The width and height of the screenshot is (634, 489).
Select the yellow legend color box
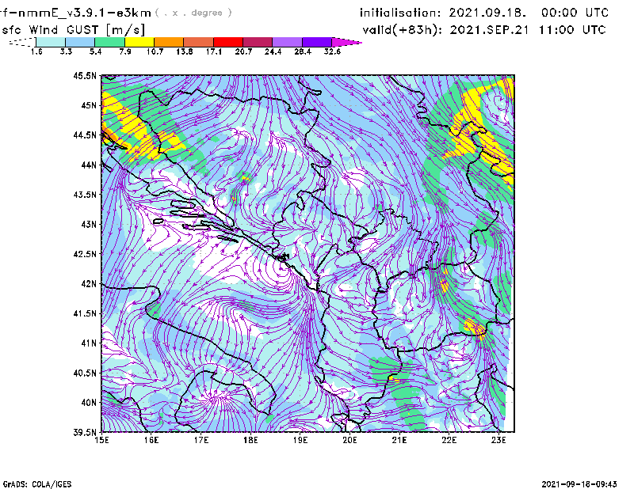pos(139,42)
